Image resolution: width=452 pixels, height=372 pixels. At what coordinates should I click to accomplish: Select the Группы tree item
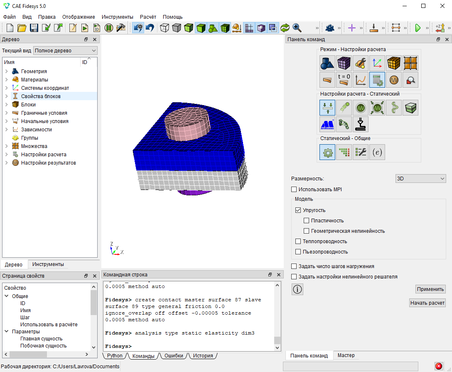pos(29,138)
